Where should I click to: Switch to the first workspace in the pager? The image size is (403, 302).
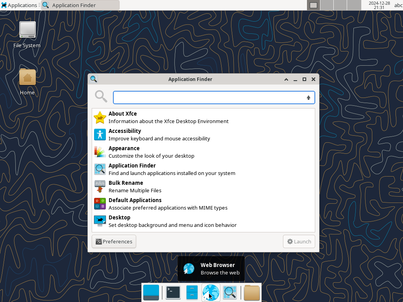point(313,5)
